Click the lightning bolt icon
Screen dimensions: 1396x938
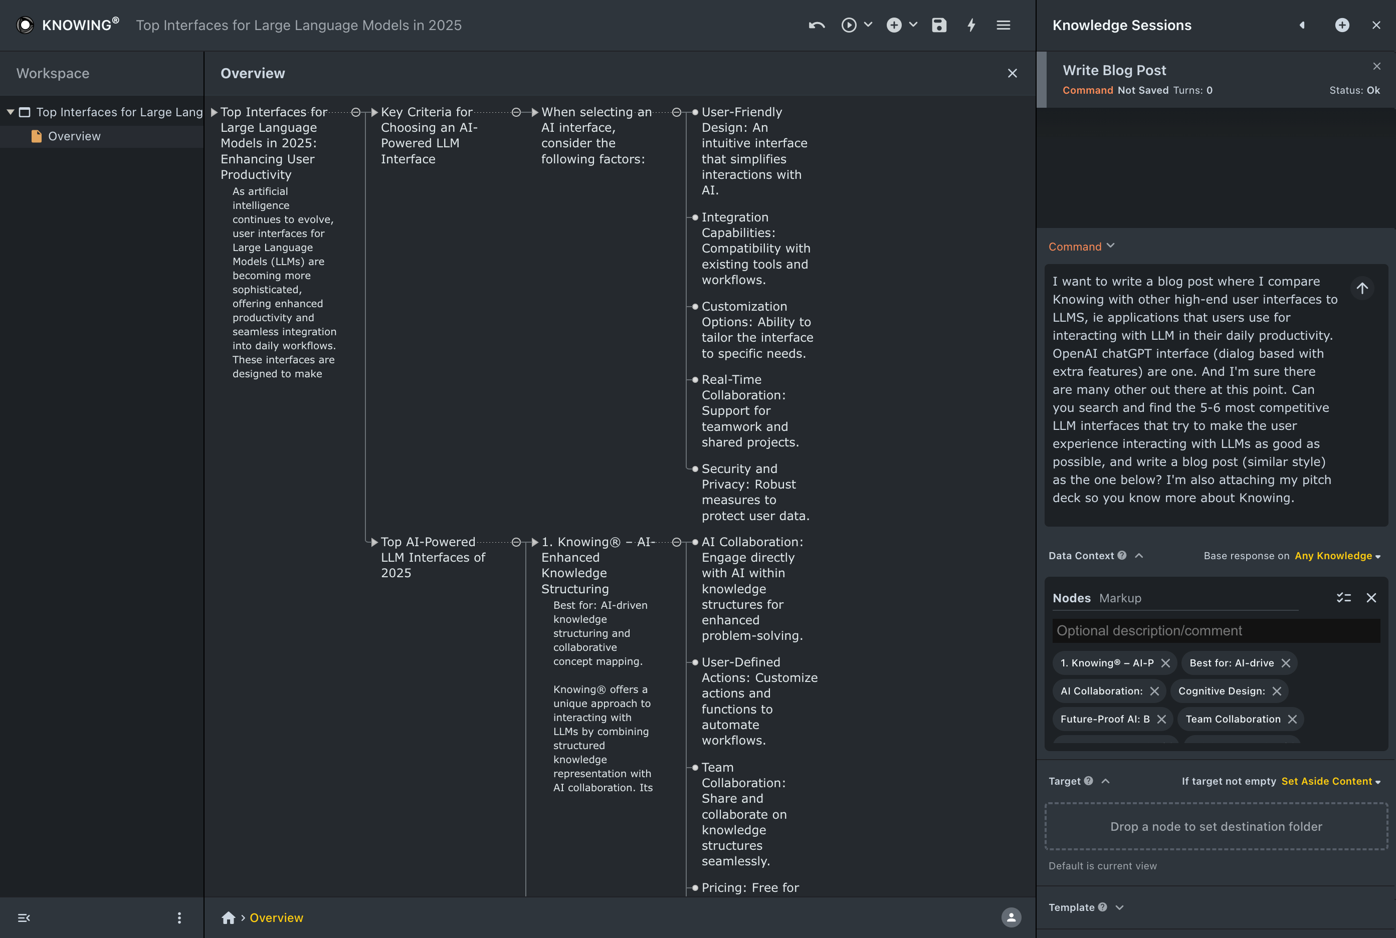[x=971, y=25]
